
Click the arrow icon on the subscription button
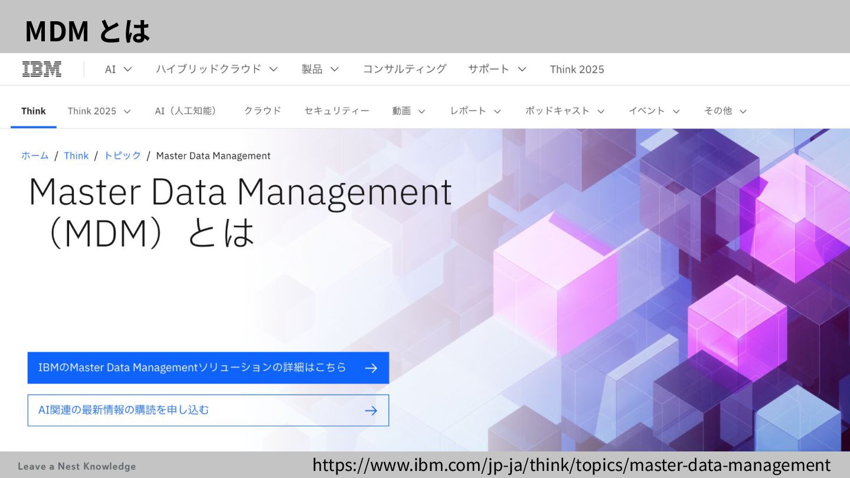371,411
